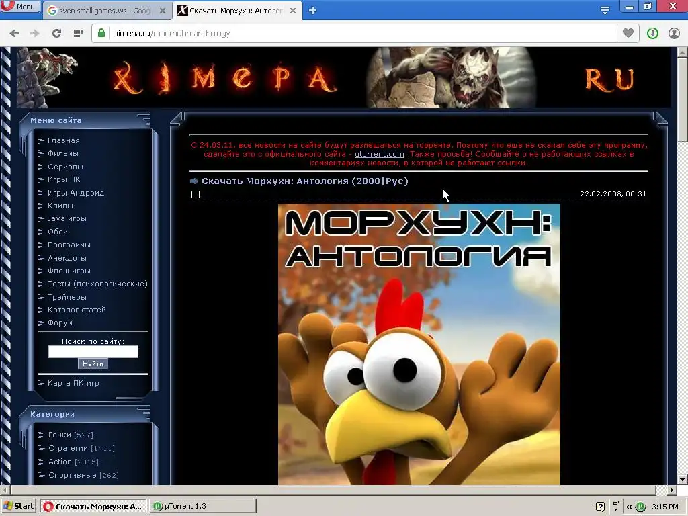
Task: Open the Speed Dial grid icon
Action: (x=79, y=34)
